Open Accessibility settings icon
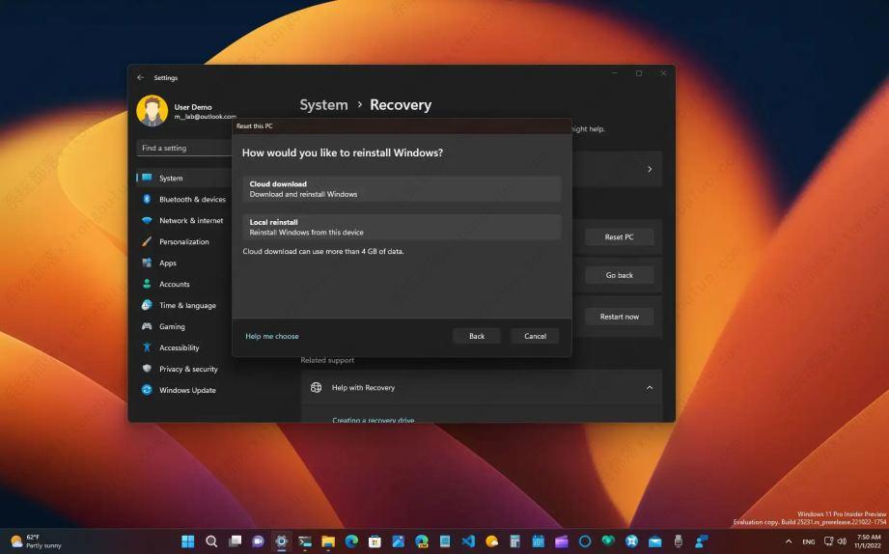 click(147, 347)
